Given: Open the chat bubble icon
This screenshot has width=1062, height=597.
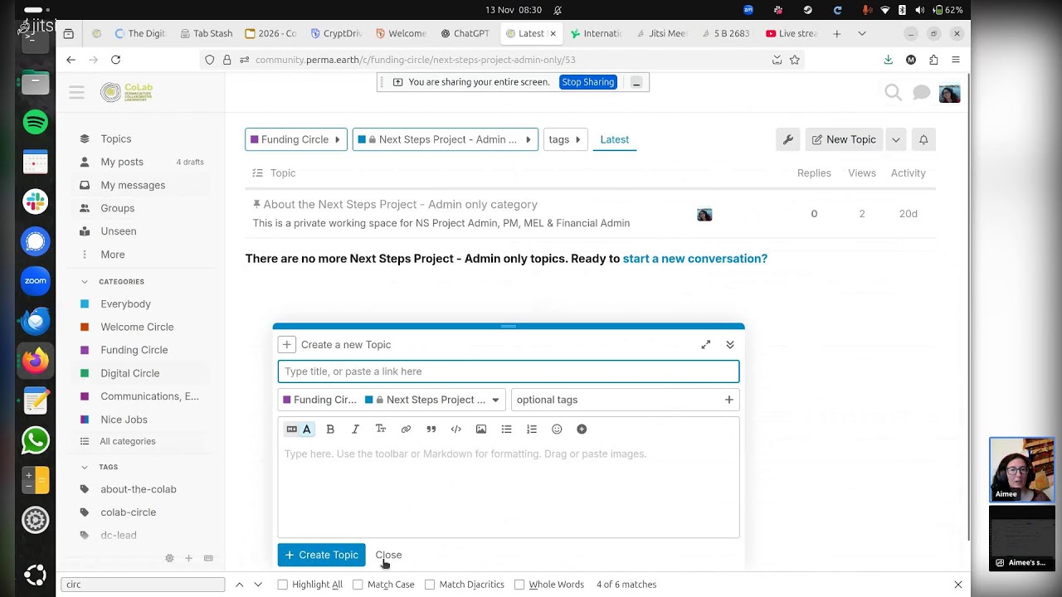Looking at the screenshot, I should [x=921, y=93].
